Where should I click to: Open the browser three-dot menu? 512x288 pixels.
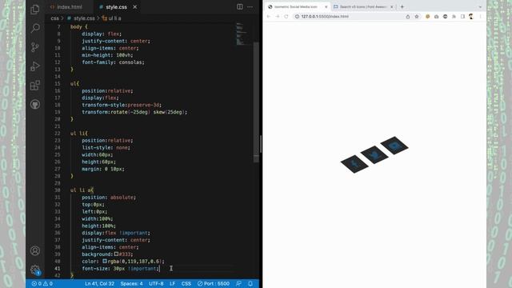point(480,16)
